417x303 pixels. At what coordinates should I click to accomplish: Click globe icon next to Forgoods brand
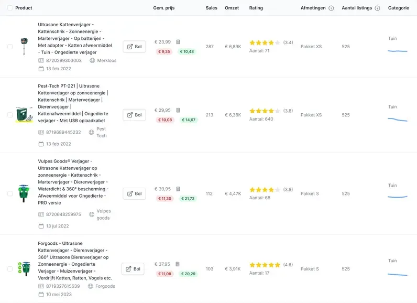[x=91, y=286]
